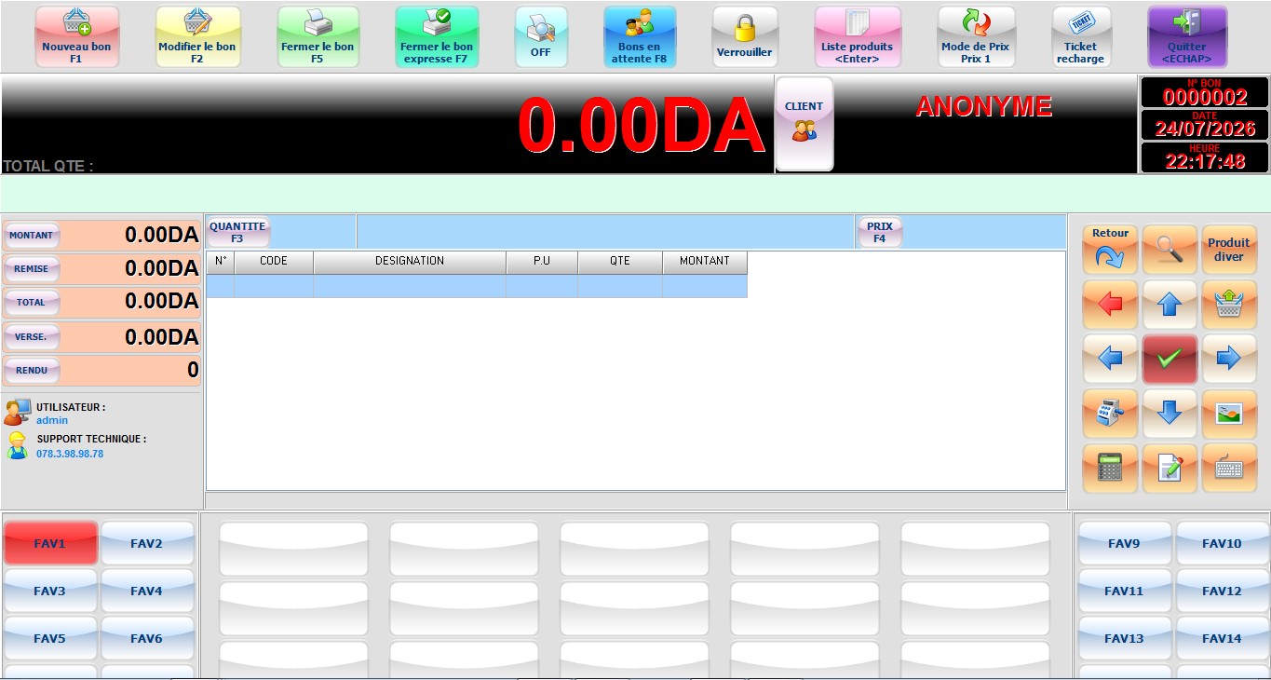Open the cash register icon

click(x=1110, y=414)
